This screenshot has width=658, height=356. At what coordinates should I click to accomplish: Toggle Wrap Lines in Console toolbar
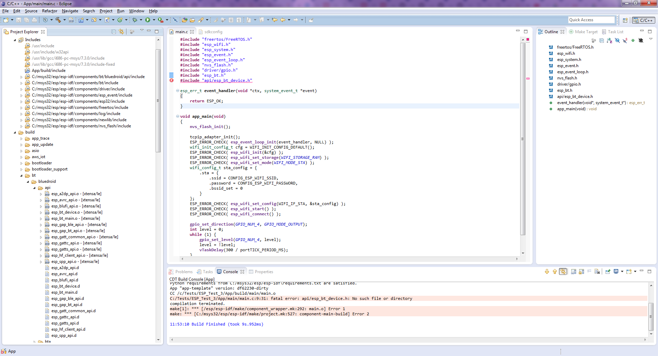point(589,271)
